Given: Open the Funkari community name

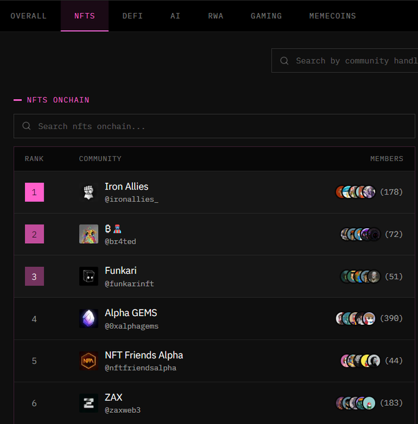Looking at the screenshot, I should click(120, 271).
